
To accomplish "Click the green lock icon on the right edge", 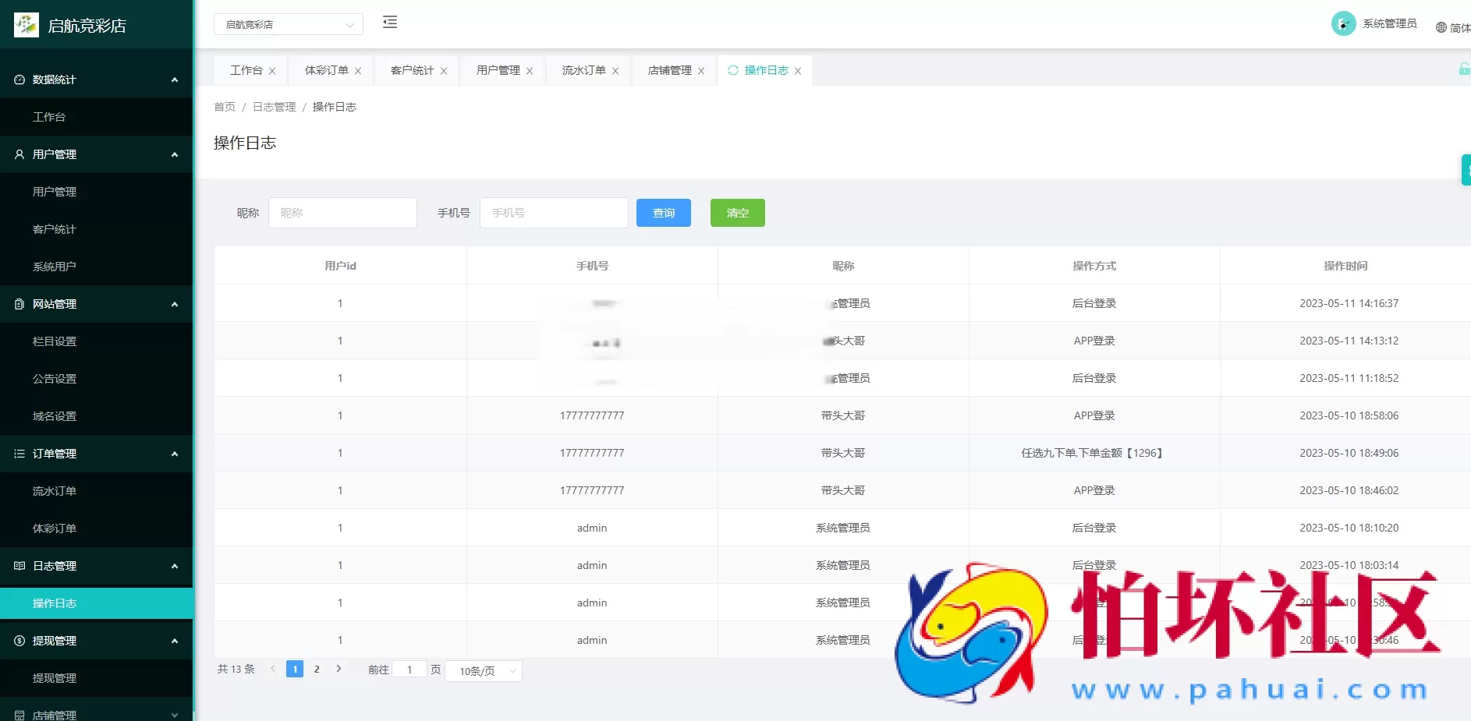I will pyautogui.click(x=1464, y=69).
